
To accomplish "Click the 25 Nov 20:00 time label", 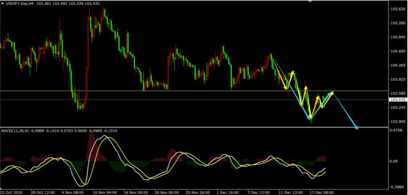I will 198,192.
